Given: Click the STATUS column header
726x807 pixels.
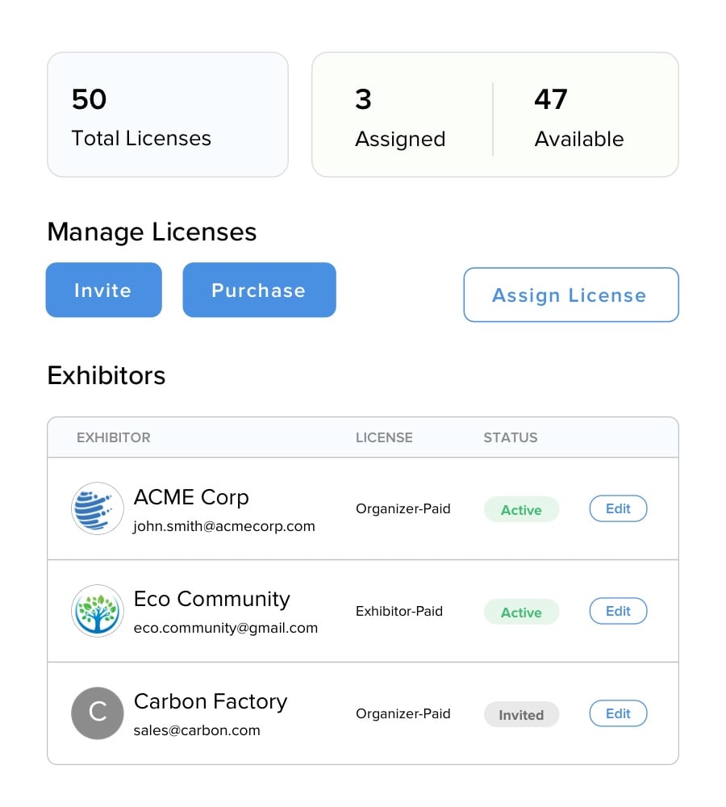Looking at the screenshot, I should (x=511, y=437).
